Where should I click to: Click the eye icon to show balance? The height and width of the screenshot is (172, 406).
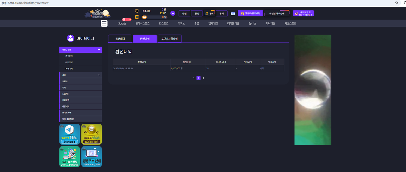pyautogui.click(x=144, y=17)
